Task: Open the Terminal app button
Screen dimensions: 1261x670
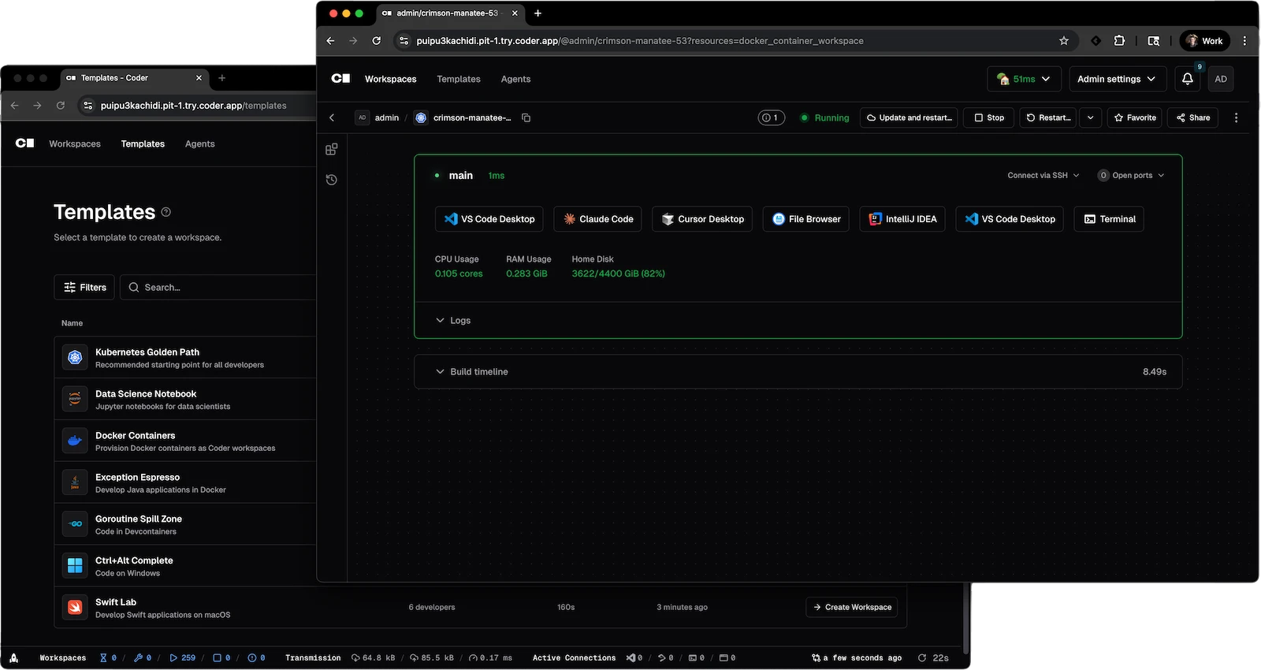Action: (1109, 219)
